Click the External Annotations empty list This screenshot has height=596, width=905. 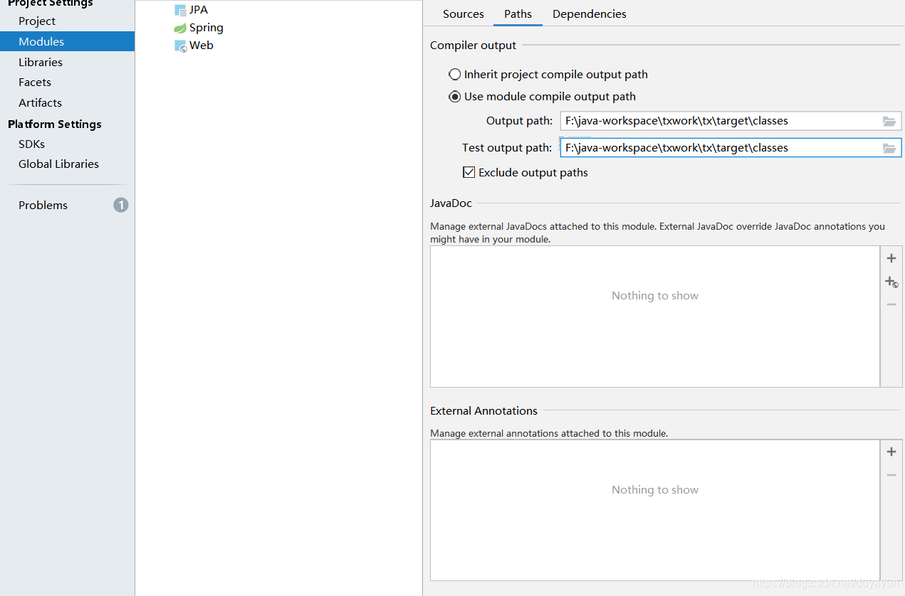(x=655, y=510)
